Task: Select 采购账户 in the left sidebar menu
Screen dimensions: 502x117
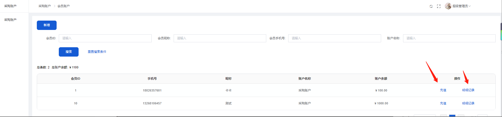Action: point(10,20)
